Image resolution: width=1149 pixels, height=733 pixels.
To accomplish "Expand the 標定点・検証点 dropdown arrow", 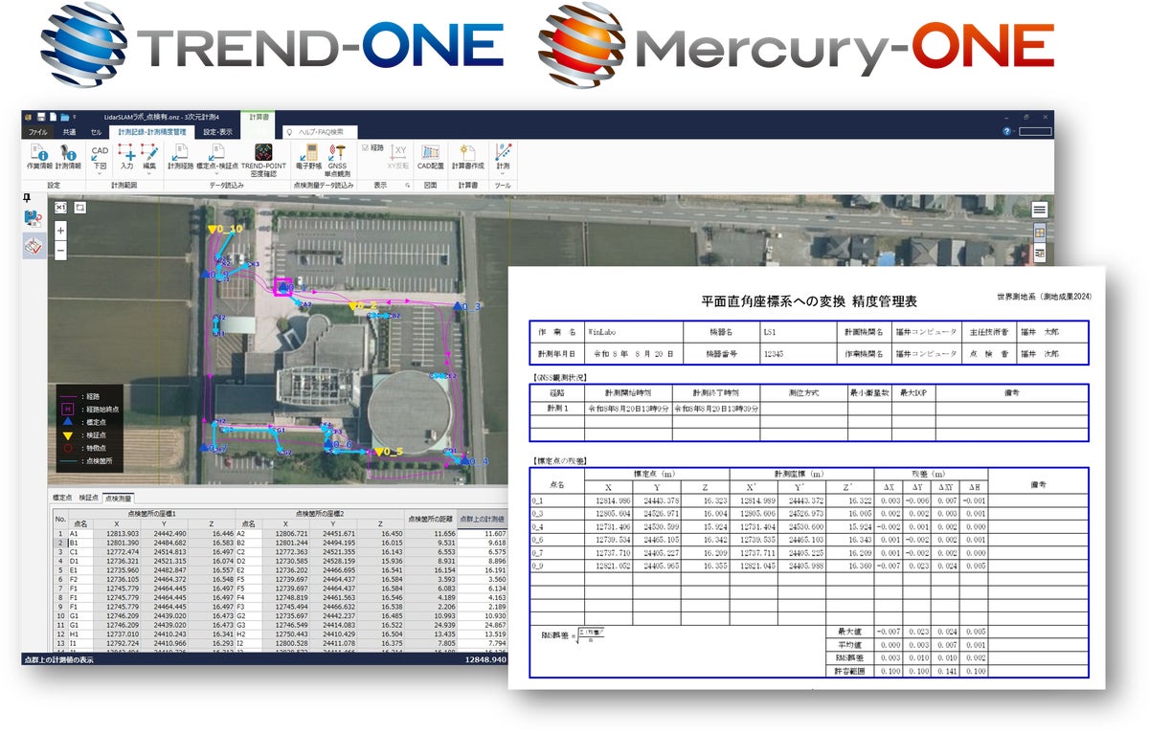I will click(x=217, y=173).
